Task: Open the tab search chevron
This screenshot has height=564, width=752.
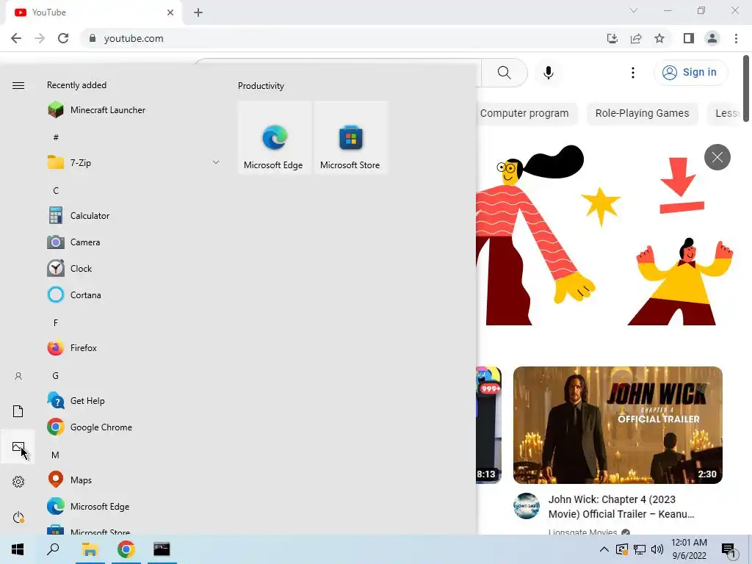Action: point(634,10)
